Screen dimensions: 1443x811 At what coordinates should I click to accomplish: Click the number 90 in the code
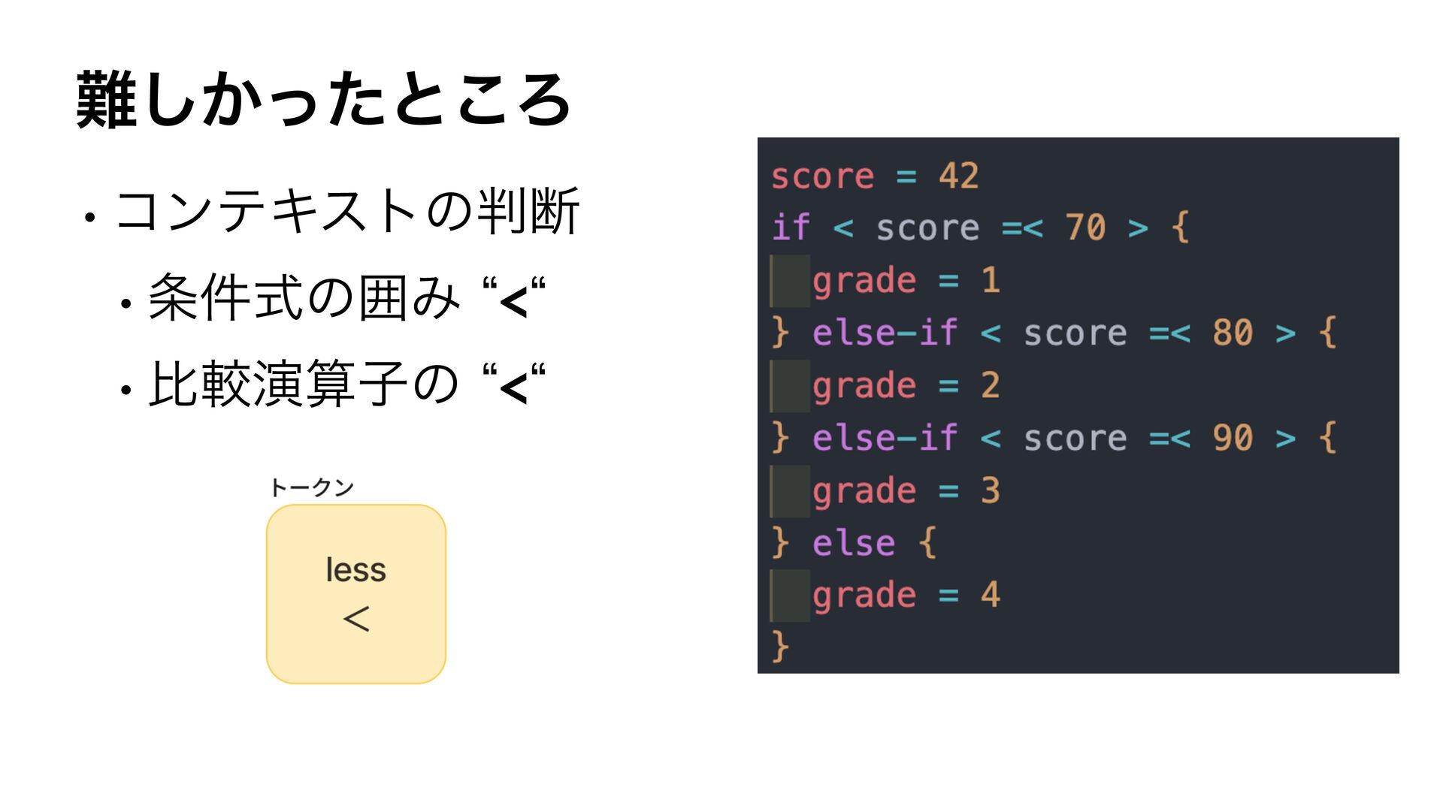(x=1233, y=437)
